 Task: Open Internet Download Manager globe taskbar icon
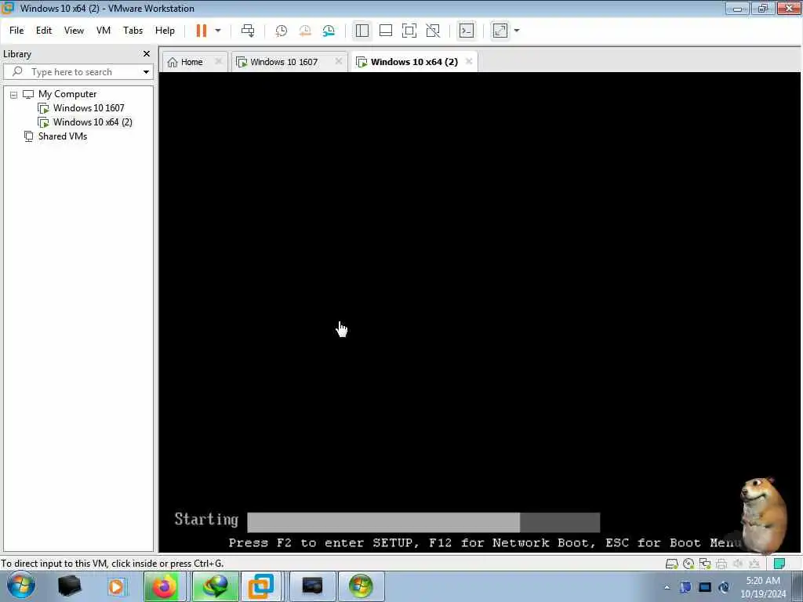(216, 586)
